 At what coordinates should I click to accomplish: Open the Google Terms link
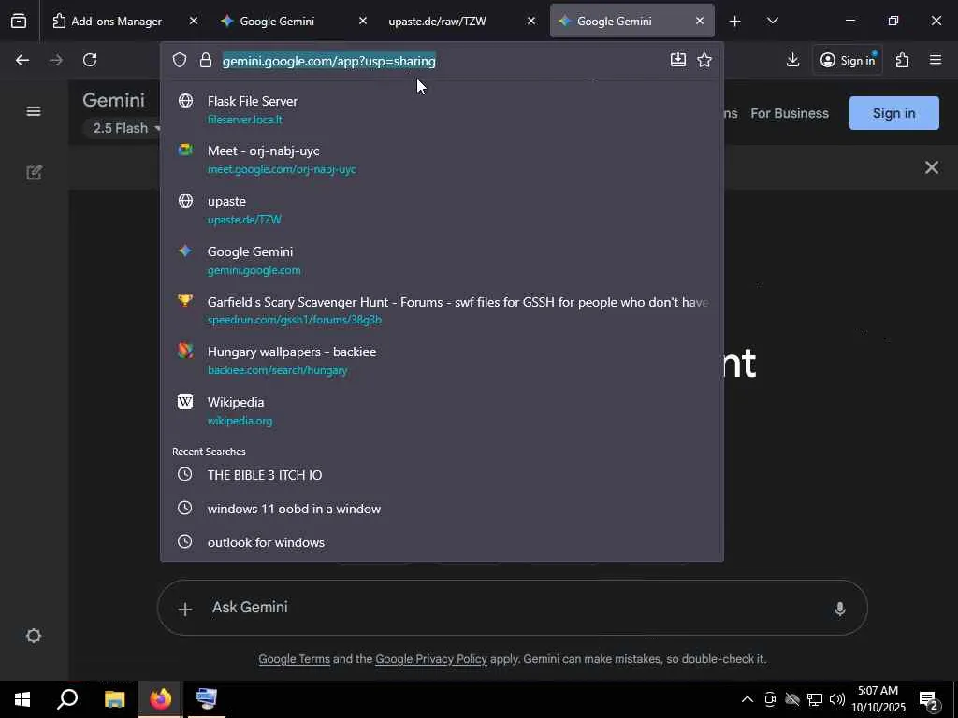294,659
